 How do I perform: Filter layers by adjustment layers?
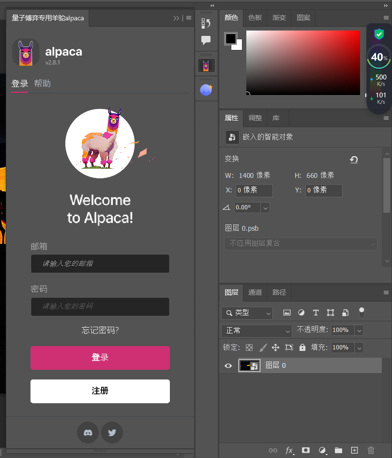pos(302,313)
